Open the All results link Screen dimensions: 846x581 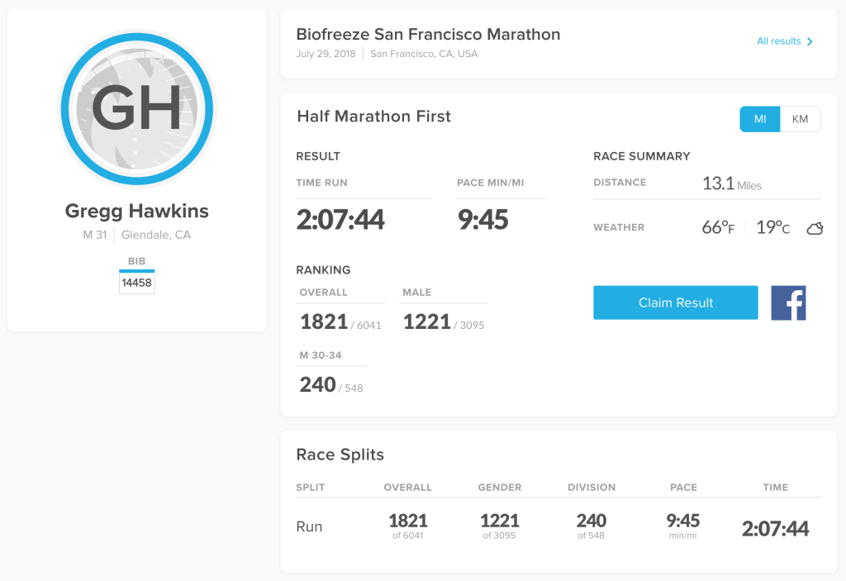point(778,41)
